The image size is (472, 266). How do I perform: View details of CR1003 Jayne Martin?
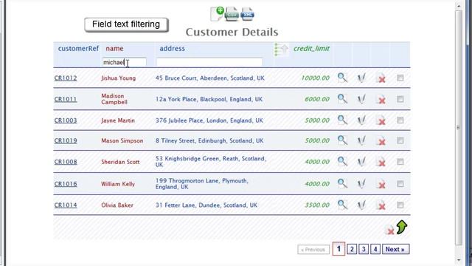coord(342,120)
